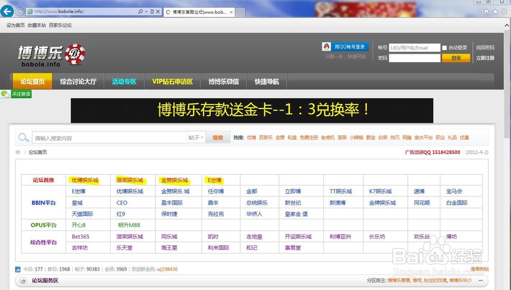Click hot search term 老虎机

pos(328,138)
